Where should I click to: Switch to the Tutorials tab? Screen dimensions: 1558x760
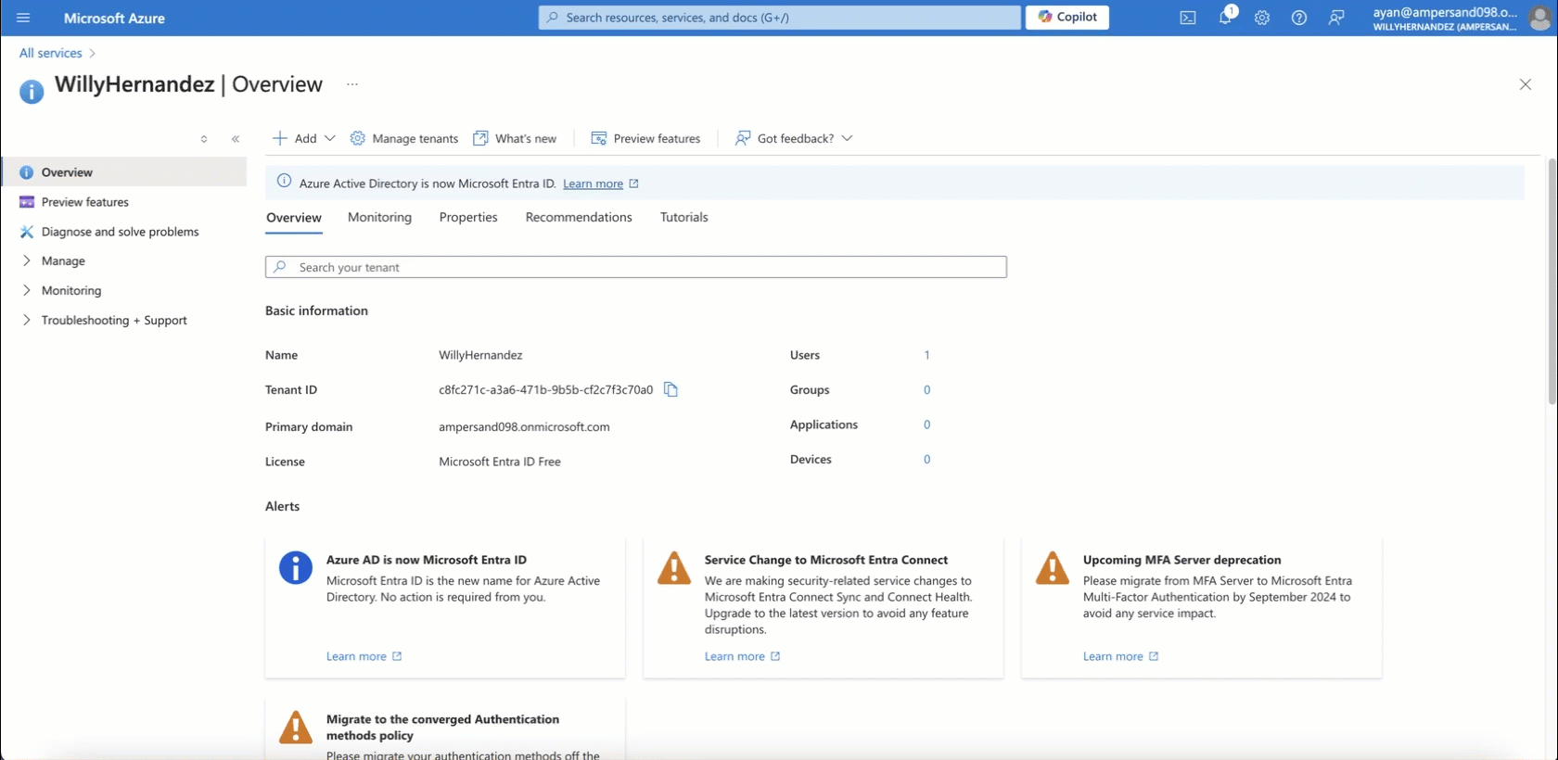pos(684,217)
